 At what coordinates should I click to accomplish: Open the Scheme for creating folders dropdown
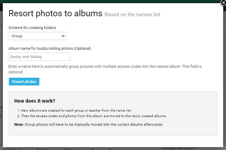(x=38, y=36)
